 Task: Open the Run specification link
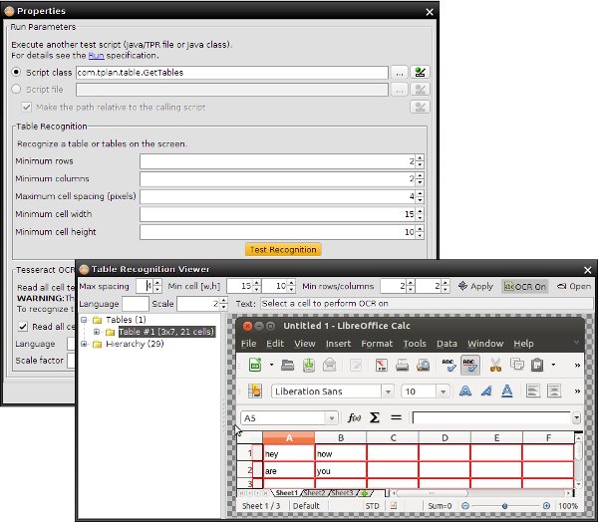(x=97, y=56)
